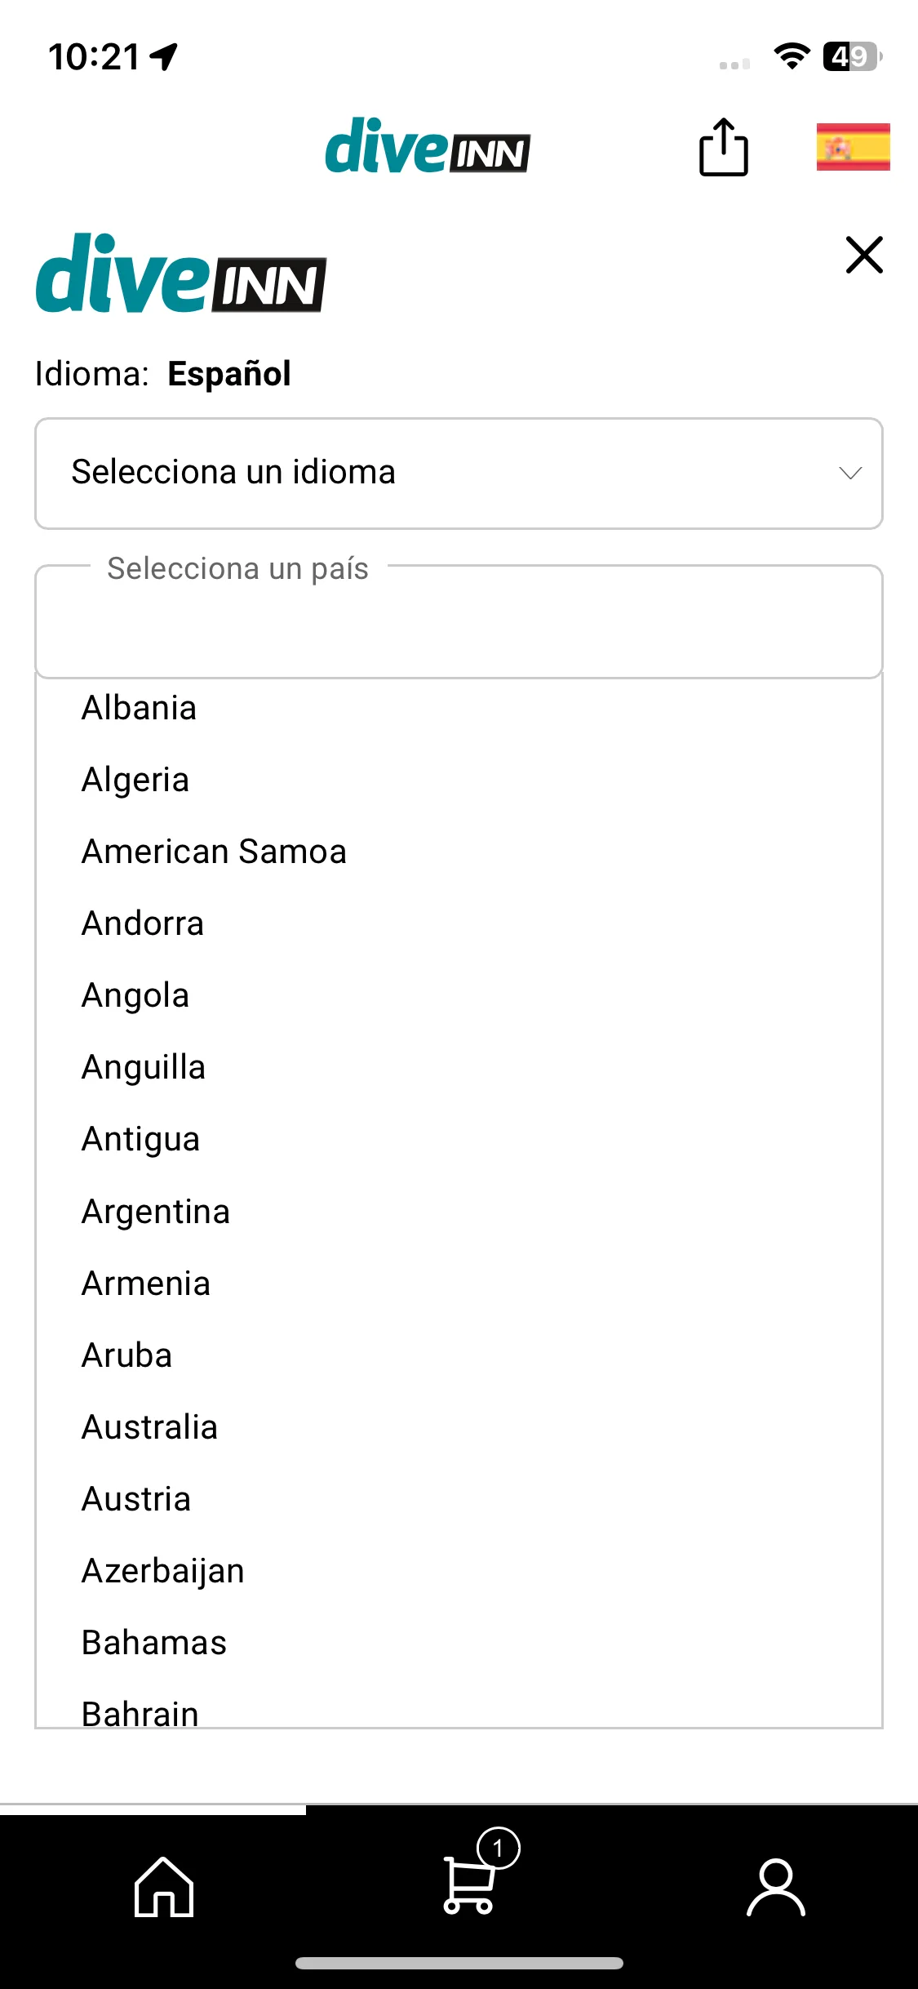The width and height of the screenshot is (918, 1989).
Task: Tap the large diveinn panel logo
Action: (180, 274)
